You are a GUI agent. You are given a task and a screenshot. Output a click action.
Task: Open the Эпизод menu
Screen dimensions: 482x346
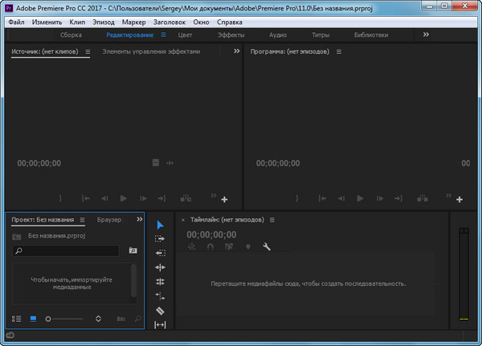pos(103,22)
